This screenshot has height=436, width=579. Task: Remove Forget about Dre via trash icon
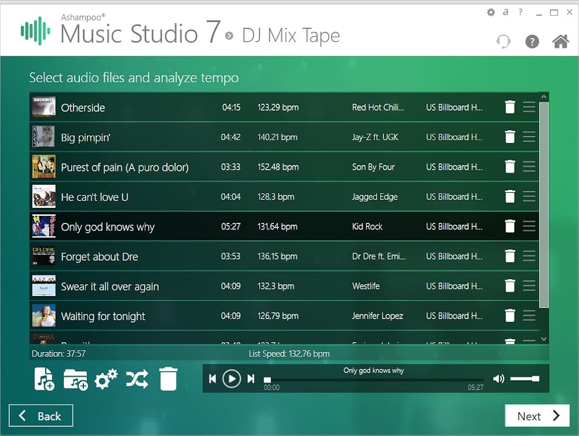510,256
